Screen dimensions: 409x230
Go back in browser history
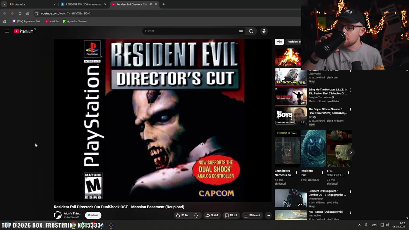pyautogui.click(x=4, y=13)
